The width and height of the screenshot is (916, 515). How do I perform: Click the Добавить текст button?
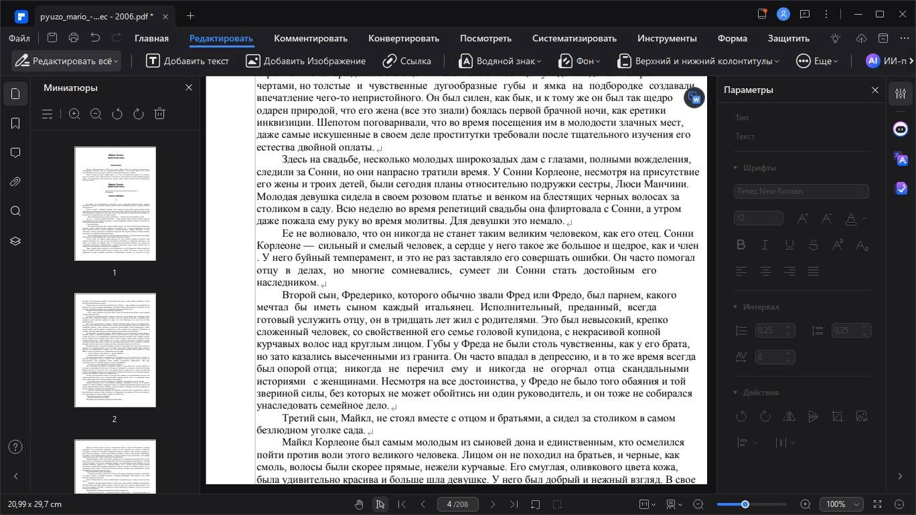point(187,61)
